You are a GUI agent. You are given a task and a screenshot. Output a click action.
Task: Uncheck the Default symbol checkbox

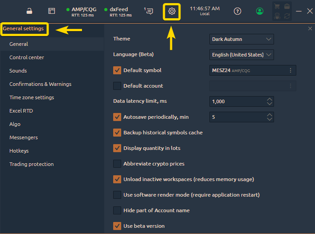point(117,70)
